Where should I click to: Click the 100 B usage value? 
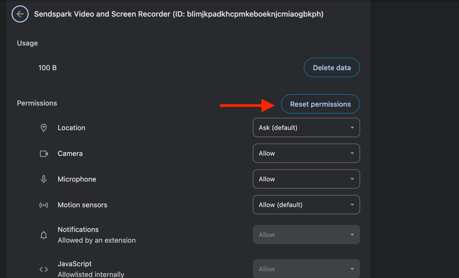pos(47,68)
